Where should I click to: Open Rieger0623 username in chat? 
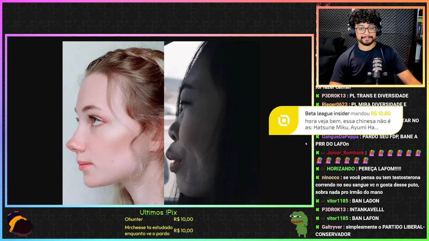tap(334, 104)
